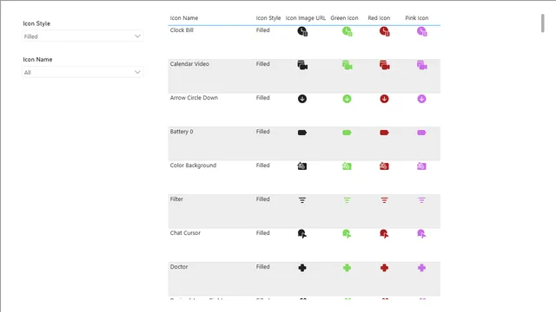Pick the black Doctor cross icon
Image resolution: width=556 pixels, height=312 pixels.
tap(302, 268)
